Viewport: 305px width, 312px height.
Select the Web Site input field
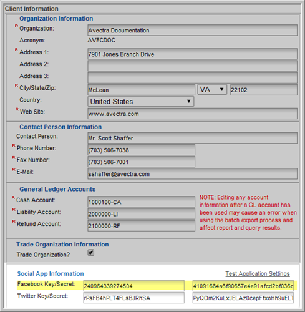(192, 114)
